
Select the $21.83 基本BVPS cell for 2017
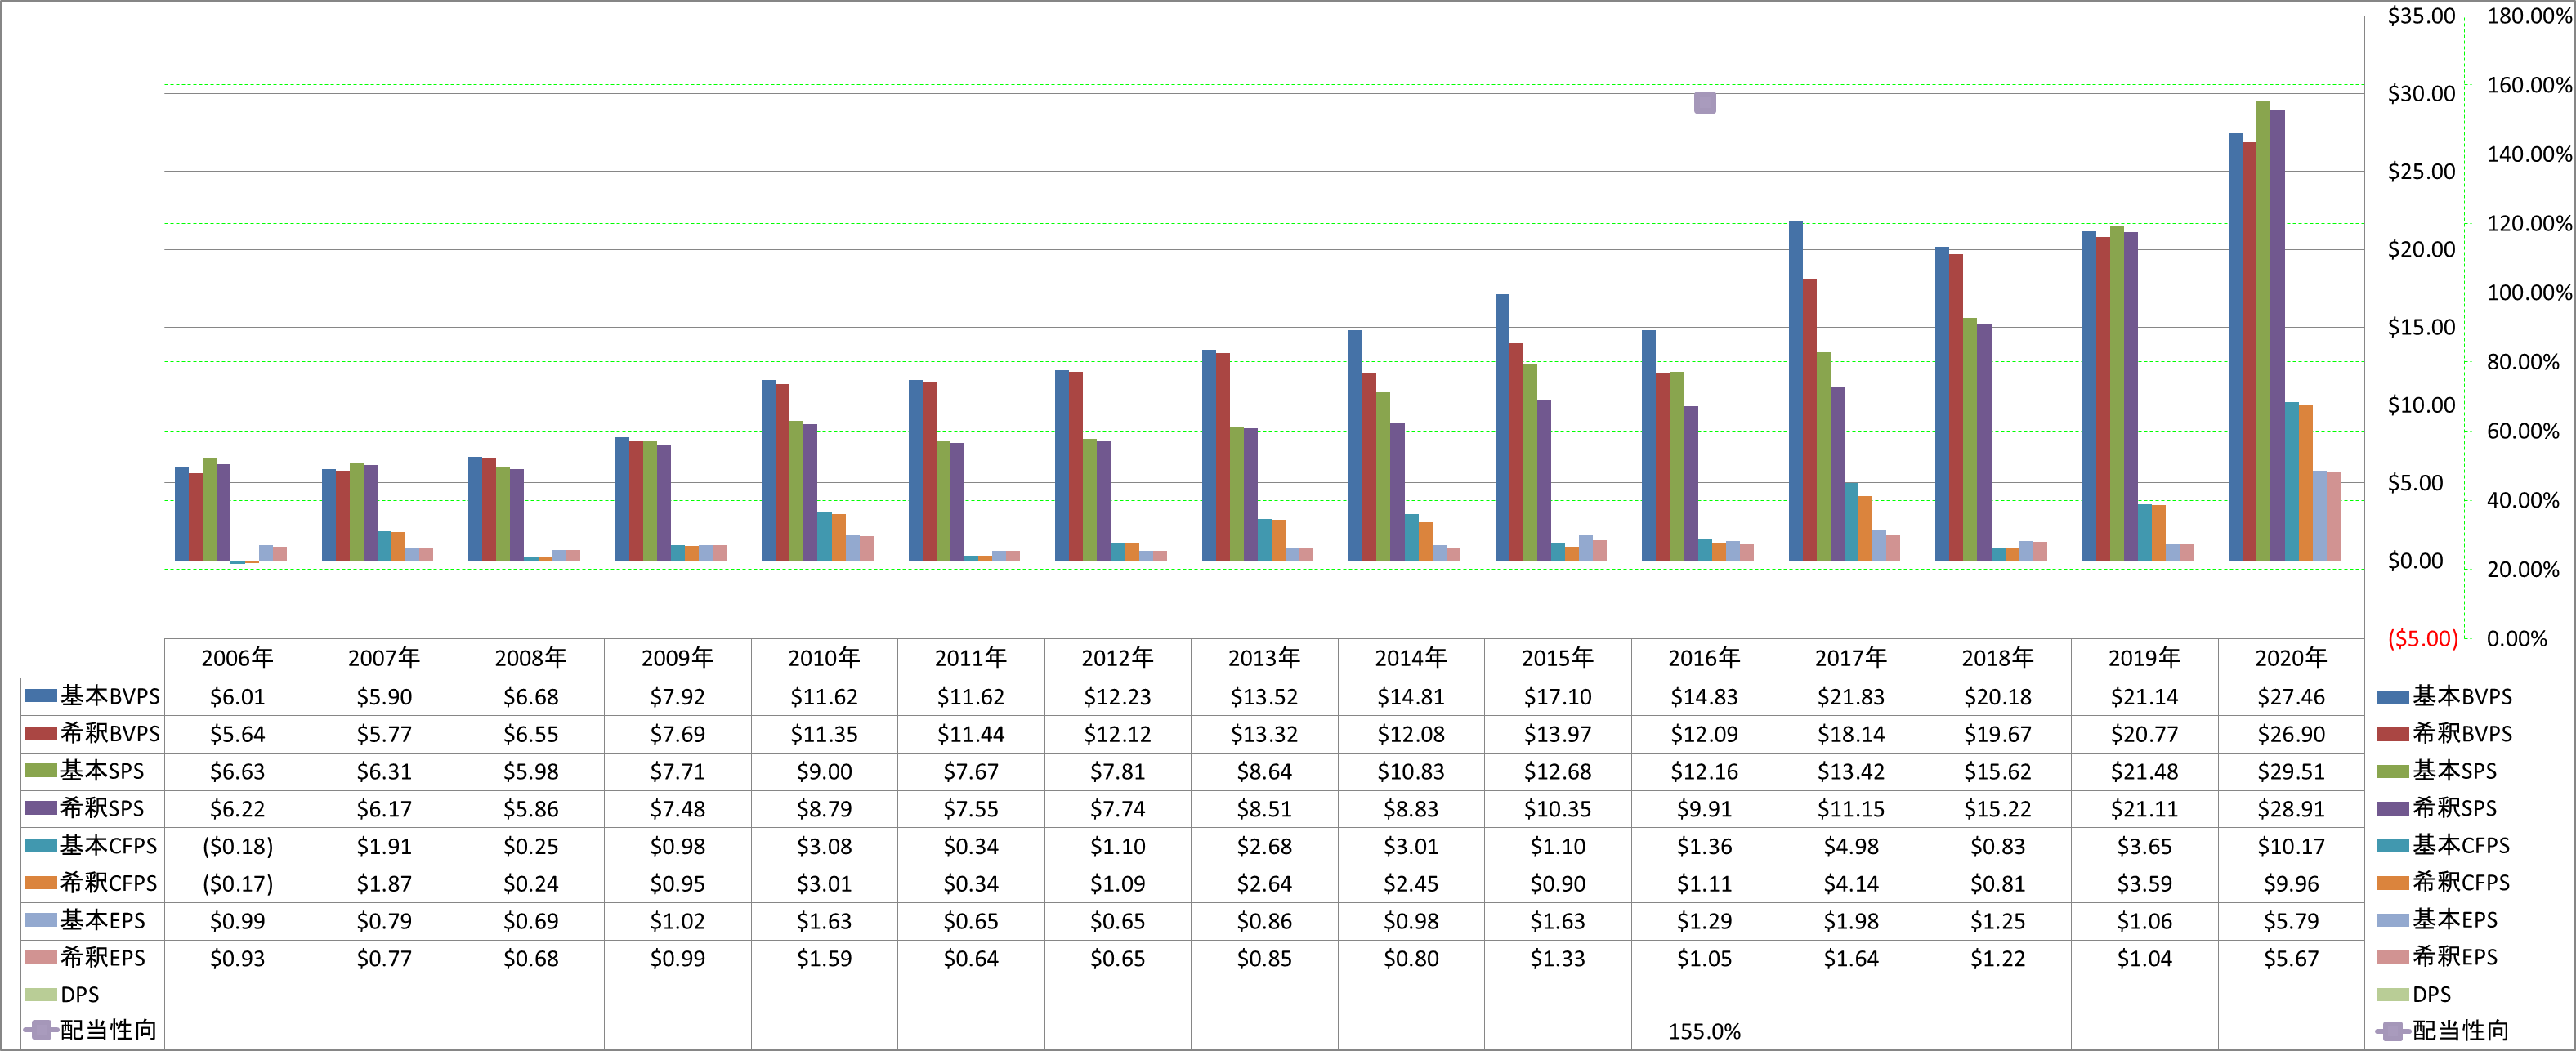click(1851, 696)
